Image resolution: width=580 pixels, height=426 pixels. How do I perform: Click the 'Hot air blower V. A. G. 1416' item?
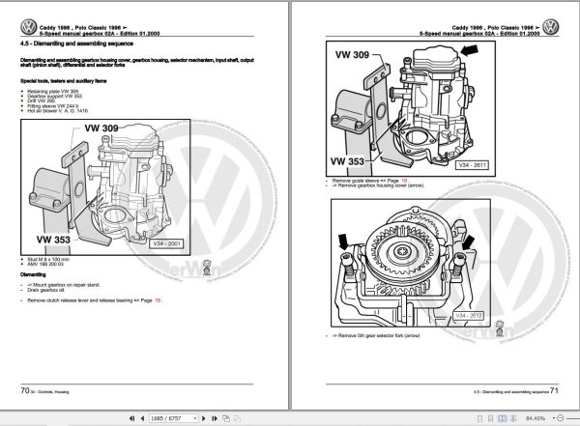[x=57, y=110]
